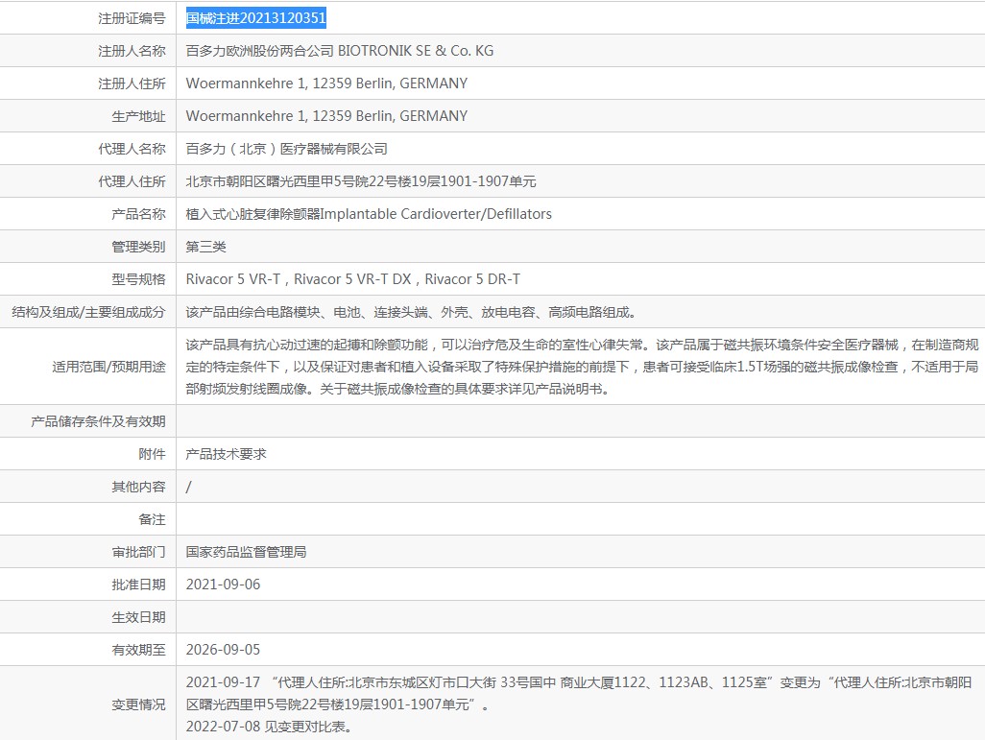Click the Woermannkehre address in the 生产地址 row
This screenshot has height=740, width=985.
point(326,116)
